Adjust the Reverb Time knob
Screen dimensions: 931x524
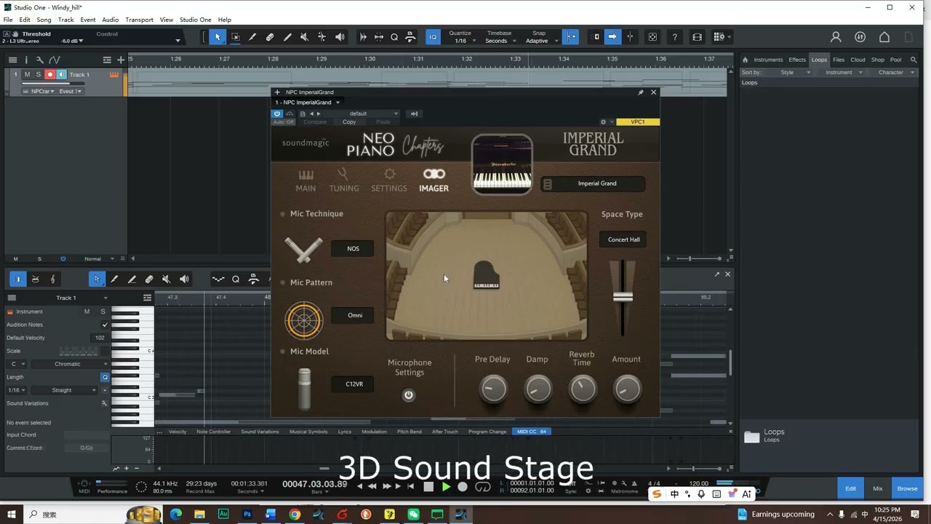click(582, 389)
